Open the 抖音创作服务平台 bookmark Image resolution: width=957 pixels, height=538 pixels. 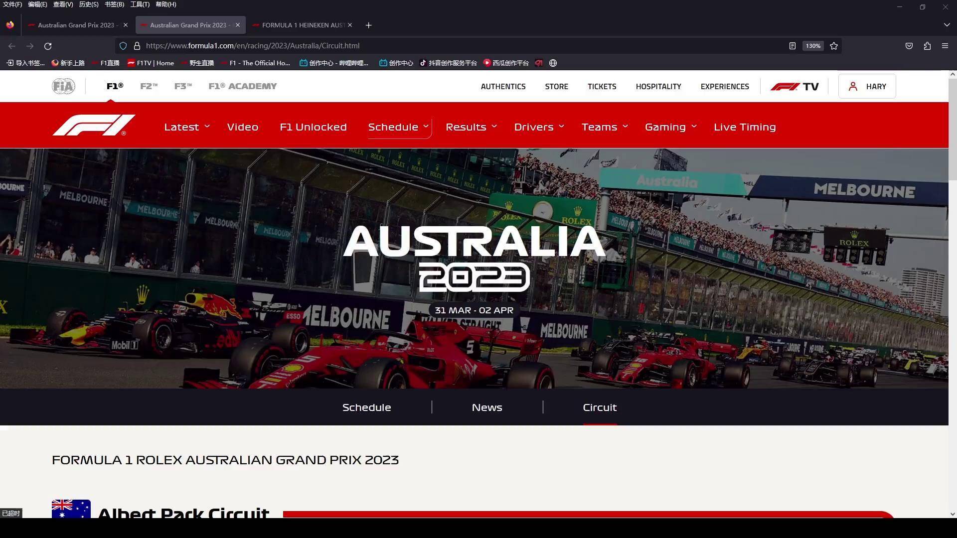[x=448, y=63]
